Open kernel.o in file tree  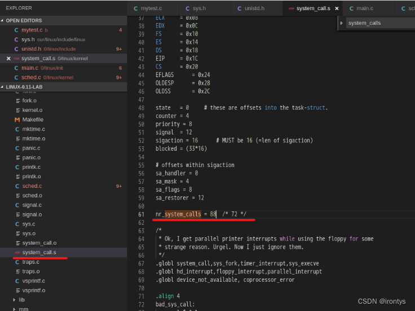coord(64,110)
